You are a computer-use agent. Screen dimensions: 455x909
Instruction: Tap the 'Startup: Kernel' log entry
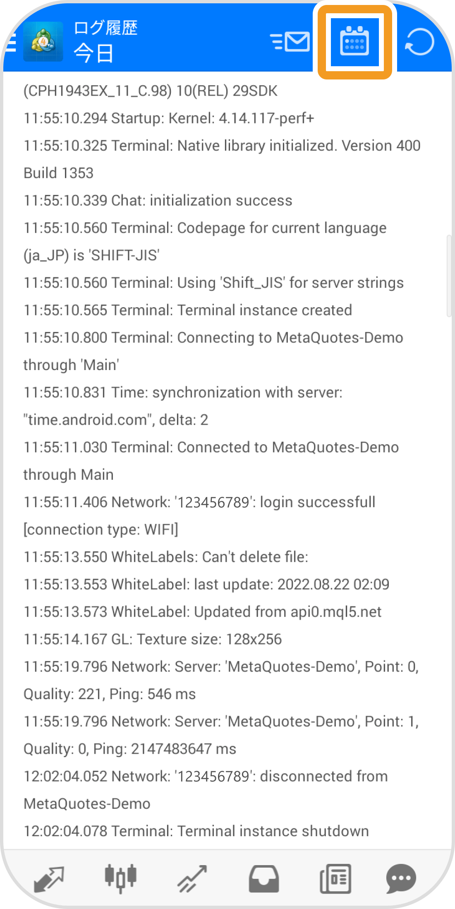coord(169,118)
